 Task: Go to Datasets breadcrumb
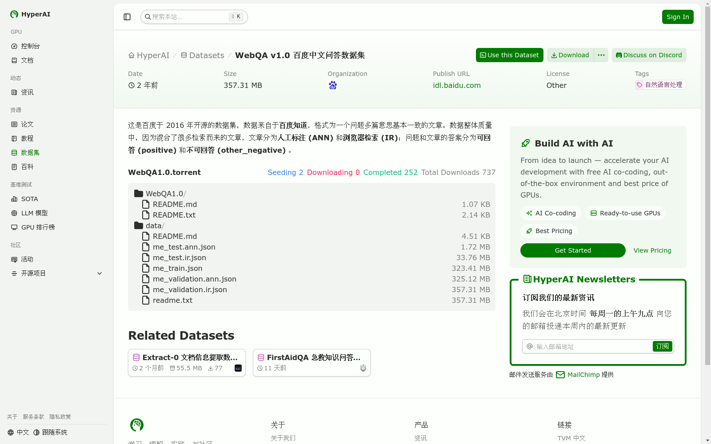point(202,55)
